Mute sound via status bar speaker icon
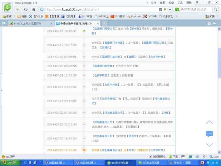This screenshot has width=221, height=166. [204, 157]
